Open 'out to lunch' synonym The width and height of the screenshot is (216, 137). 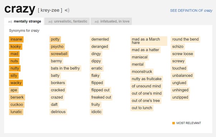pyautogui.click(x=142, y=108)
